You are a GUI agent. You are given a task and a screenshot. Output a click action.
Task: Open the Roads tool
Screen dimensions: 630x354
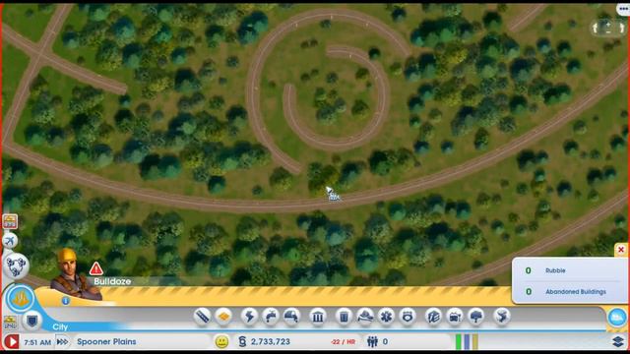coord(202,317)
